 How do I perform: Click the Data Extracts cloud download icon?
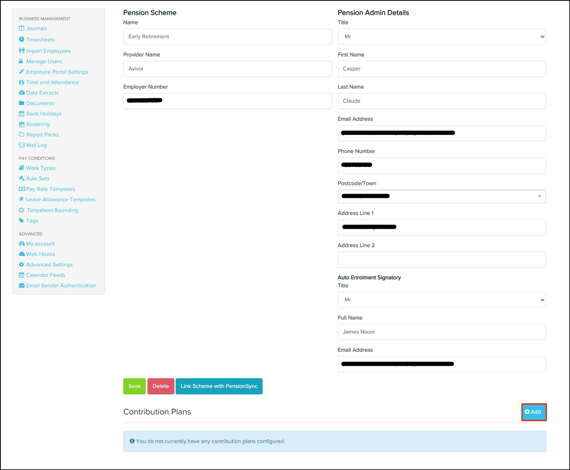(x=22, y=93)
